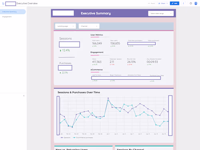Switch to the Engagement page

coord(7,17)
